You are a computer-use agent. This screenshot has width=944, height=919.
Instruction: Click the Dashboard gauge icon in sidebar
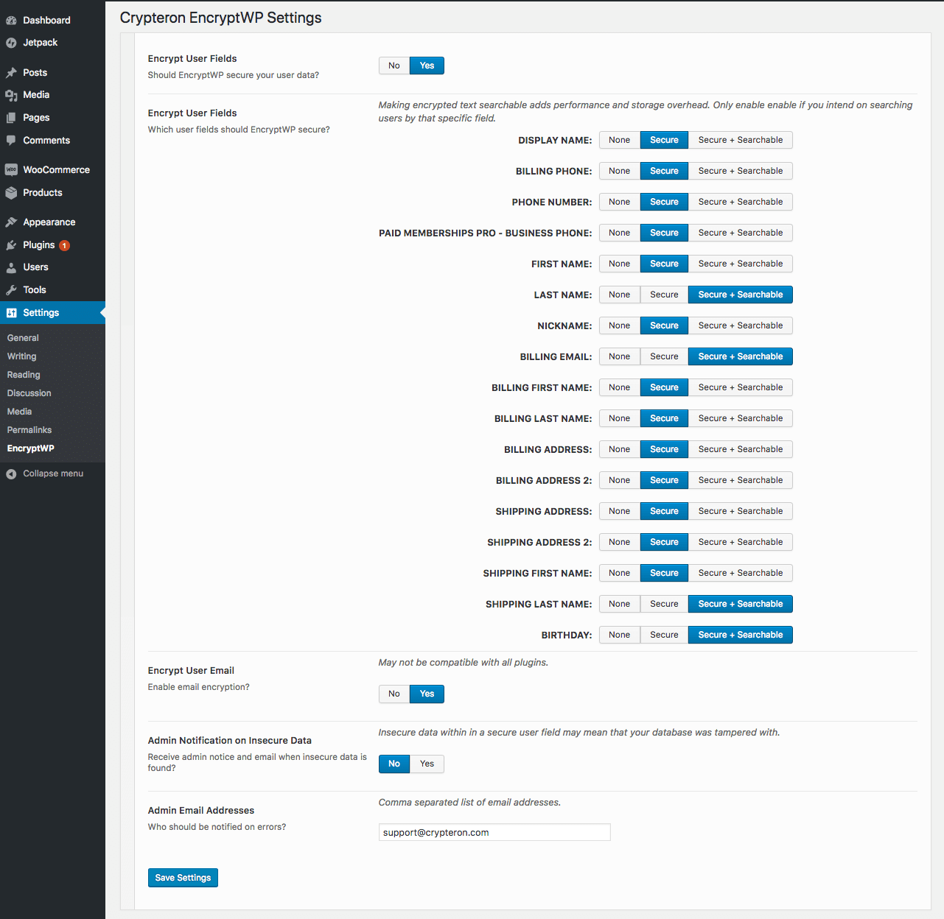(11, 21)
